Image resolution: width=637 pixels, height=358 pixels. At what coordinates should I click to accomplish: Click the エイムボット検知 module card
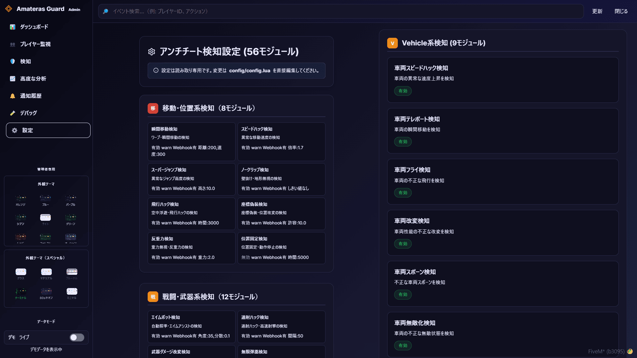pyautogui.click(x=191, y=327)
